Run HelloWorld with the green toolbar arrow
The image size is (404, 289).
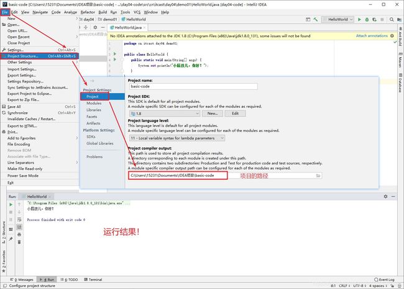pyautogui.click(x=359, y=19)
